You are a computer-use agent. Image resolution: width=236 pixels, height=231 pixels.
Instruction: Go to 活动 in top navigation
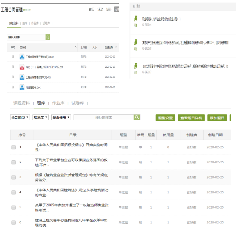point(100,9)
